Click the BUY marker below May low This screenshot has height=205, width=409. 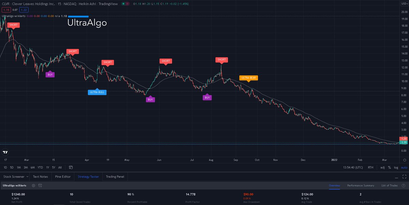pyautogui.click(x=150, y=99)
